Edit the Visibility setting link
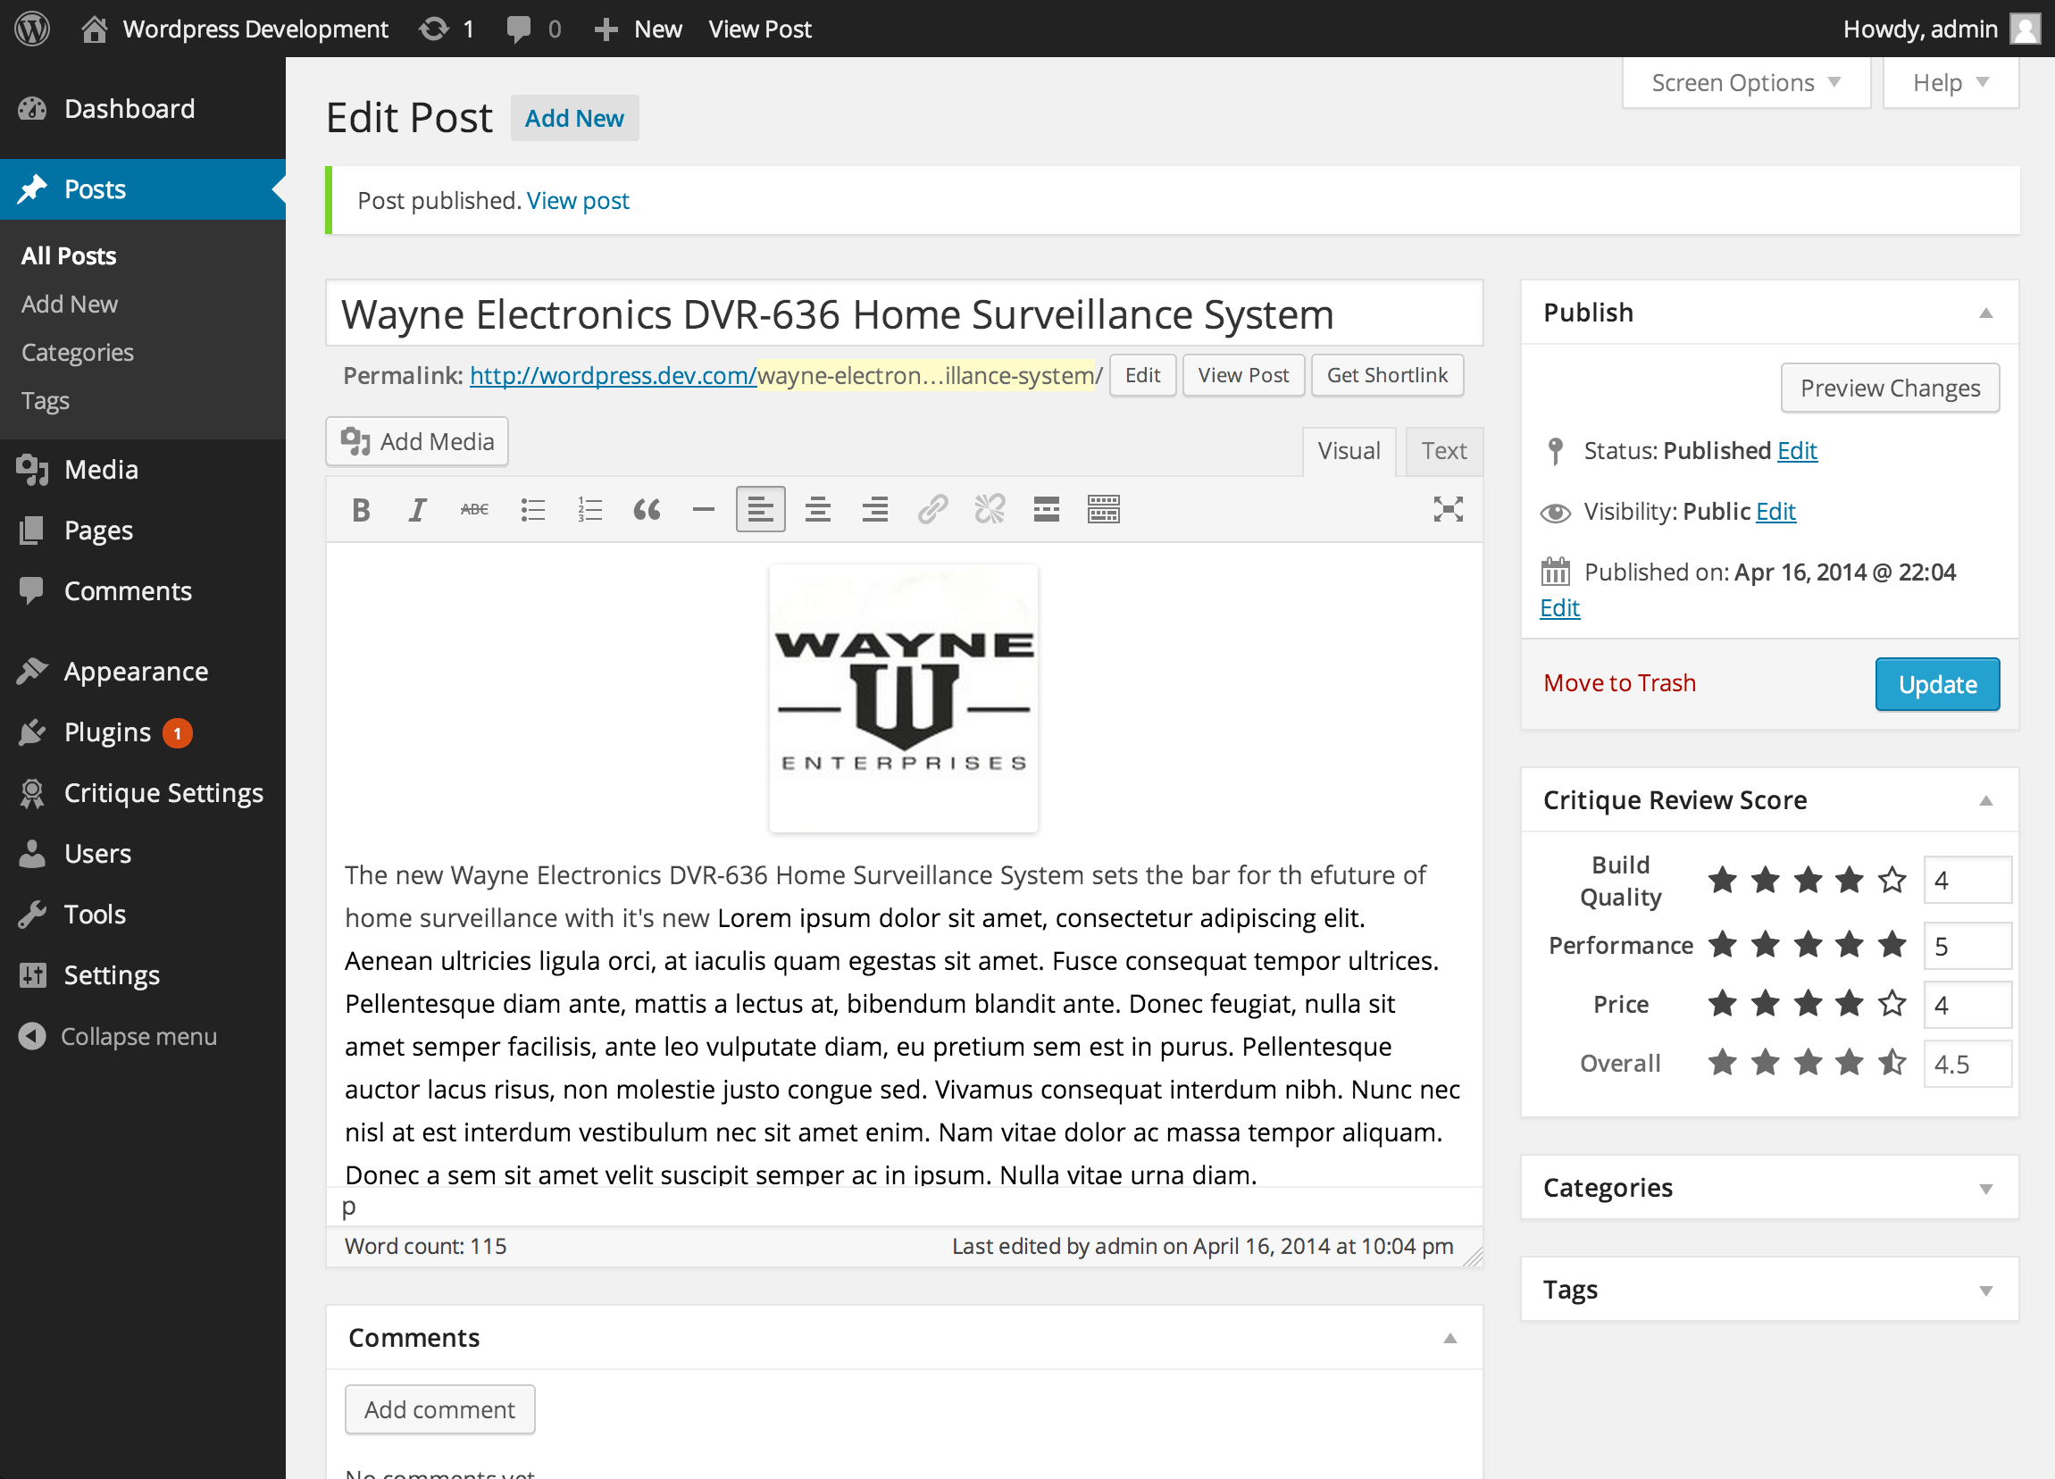Image resolution: width=2055 pixels, height=1479 pixels. pos(1775,511)
